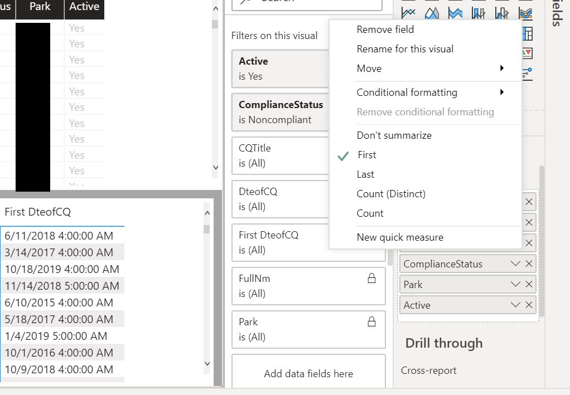The height and width of the screenshot is (395, 570).
Task: Open Active field dropdown chevron in Values
Action: click(515, 305)
